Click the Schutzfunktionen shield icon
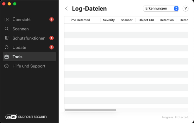Screen dimensions: 194x123 coord(7,38)
